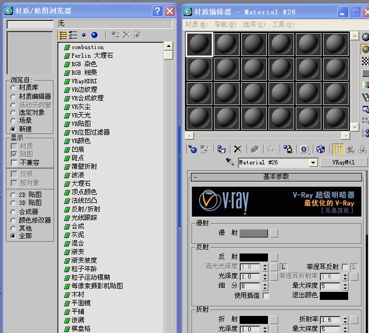Click map button next to 折射 swatch
Image resolution: width=369 pixels, height=333 pixels.
[x=274, y=320]
